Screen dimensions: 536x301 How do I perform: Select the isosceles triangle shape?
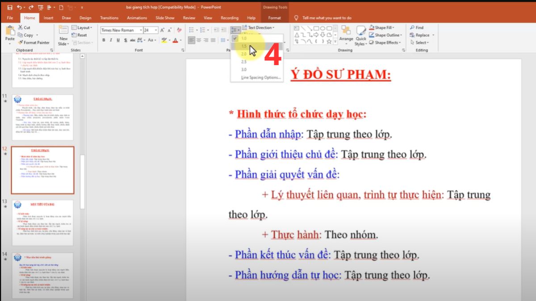point(296,35)
